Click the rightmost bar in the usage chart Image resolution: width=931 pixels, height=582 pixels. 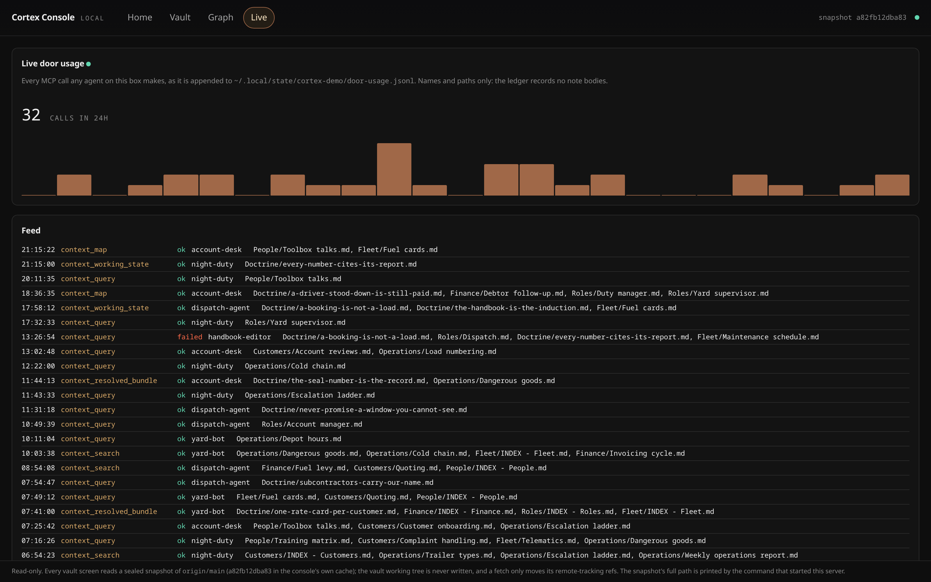[892, 185]
